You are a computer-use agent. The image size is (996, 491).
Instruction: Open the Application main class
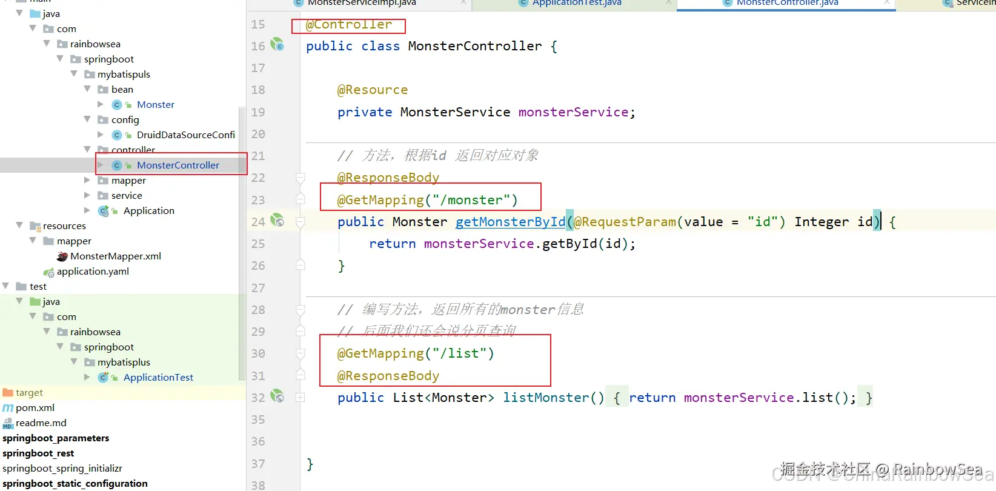(x=149, y=210)
